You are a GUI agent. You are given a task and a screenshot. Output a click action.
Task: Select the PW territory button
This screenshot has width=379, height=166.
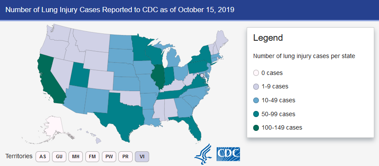tap(109, 156)
